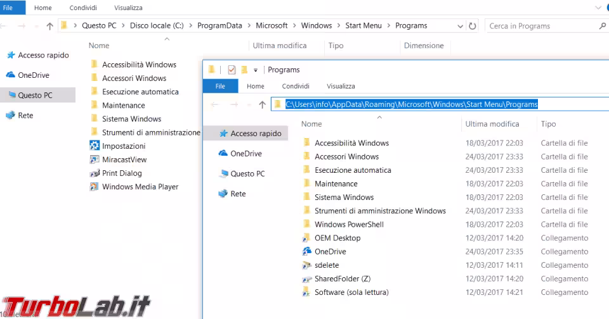Click the refresh button in the back window
The width and height of the screenshot is (609, 319).
[x=472, y=26]
